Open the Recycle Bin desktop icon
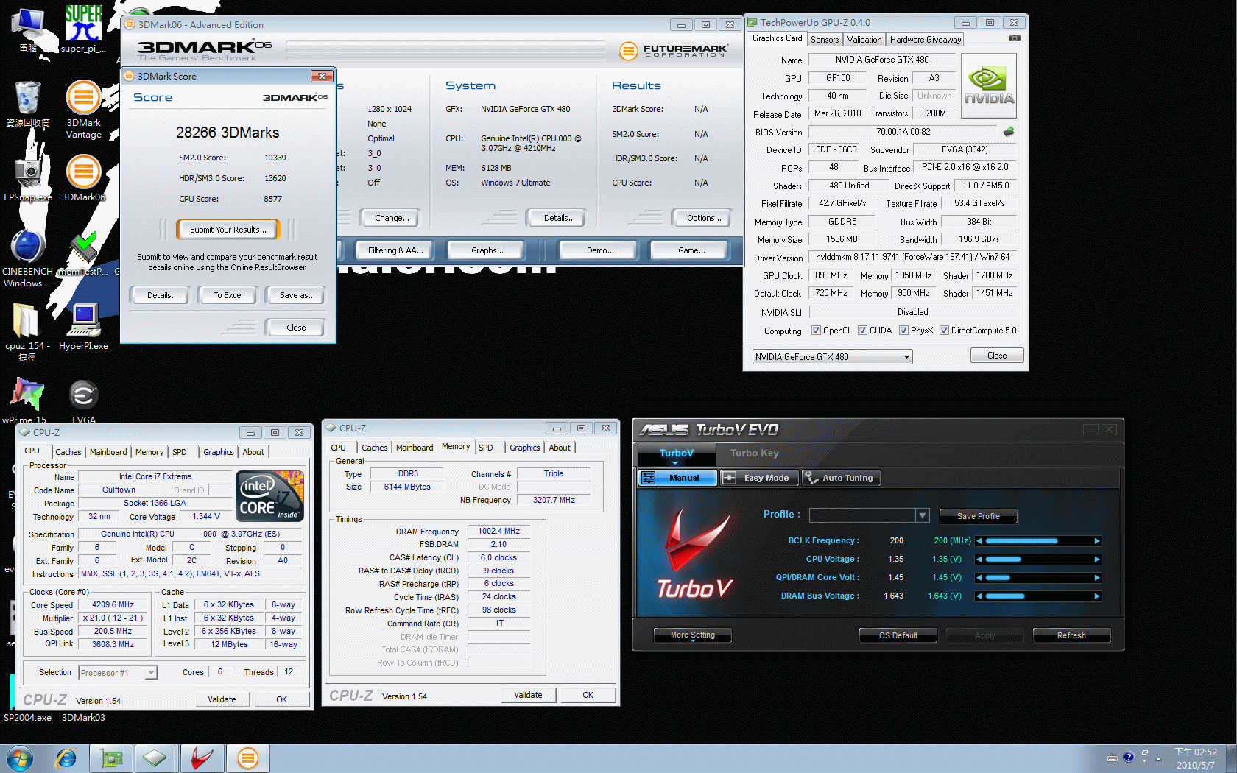This screenshot has width=1237, height=773. (x=28, y=104)
